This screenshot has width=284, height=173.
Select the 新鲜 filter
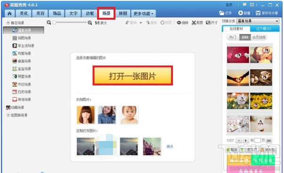(245, 37)
